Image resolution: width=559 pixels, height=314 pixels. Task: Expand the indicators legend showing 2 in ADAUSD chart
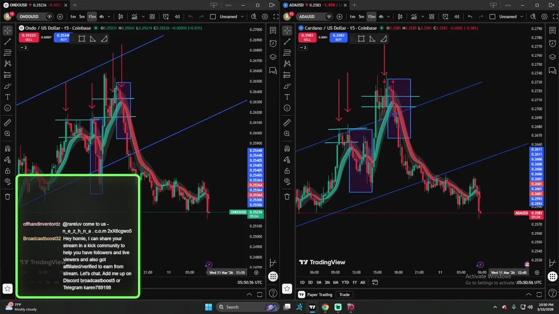click(303, 48)
